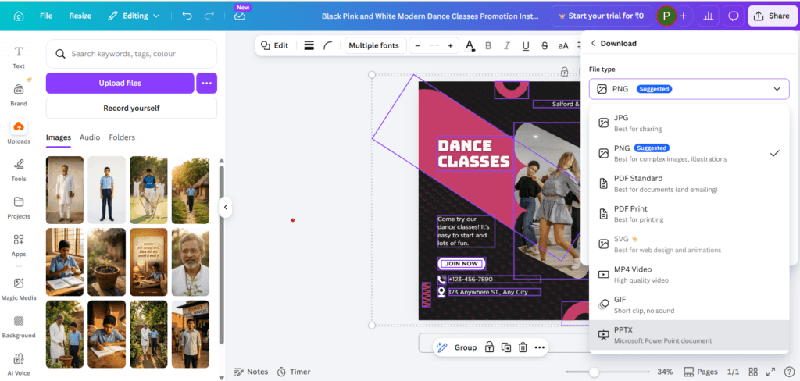This screenshot has width=800, height=381.
Task: Delete selection using trash icon
Action: 523,347
